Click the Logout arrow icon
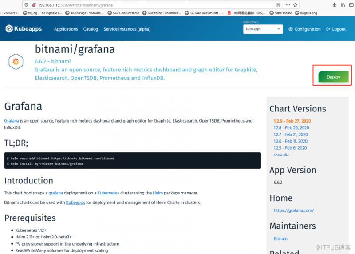 tap(328, 29)
